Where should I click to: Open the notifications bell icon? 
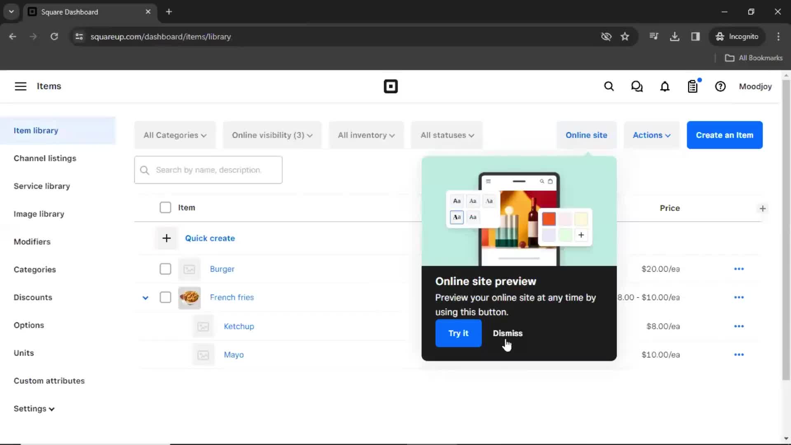pyautogui.click(x=665, y=87)
